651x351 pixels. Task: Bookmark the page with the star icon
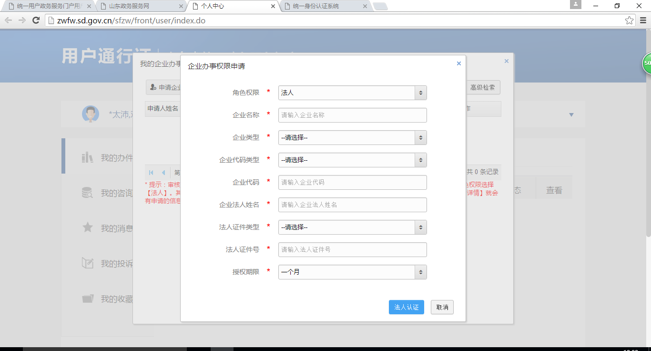coord(630,21)
